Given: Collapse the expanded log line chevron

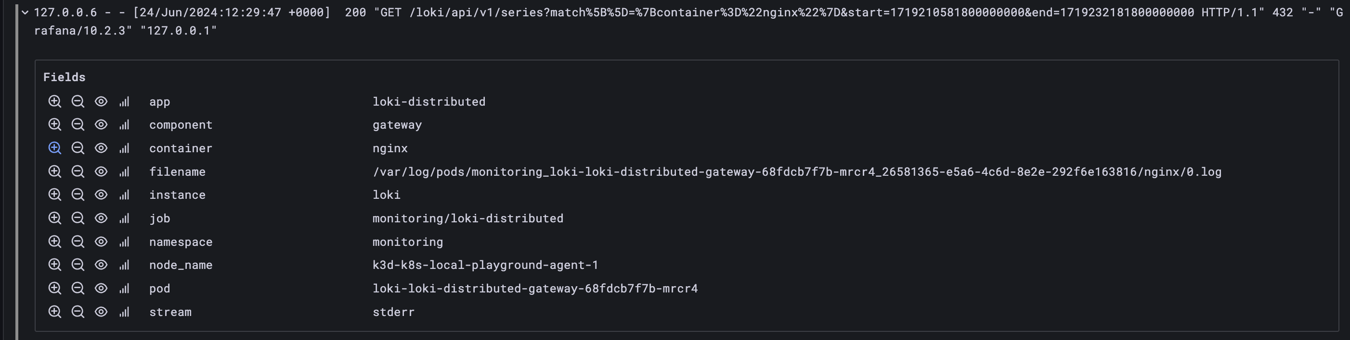Looking at the screenshot, I should [25, 12].
